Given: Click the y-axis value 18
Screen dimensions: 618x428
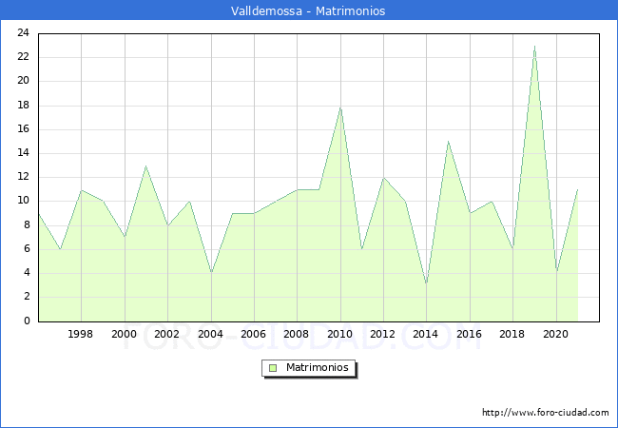Looking at the screenshot, I should pyautogui.click(x=23, y=106).
